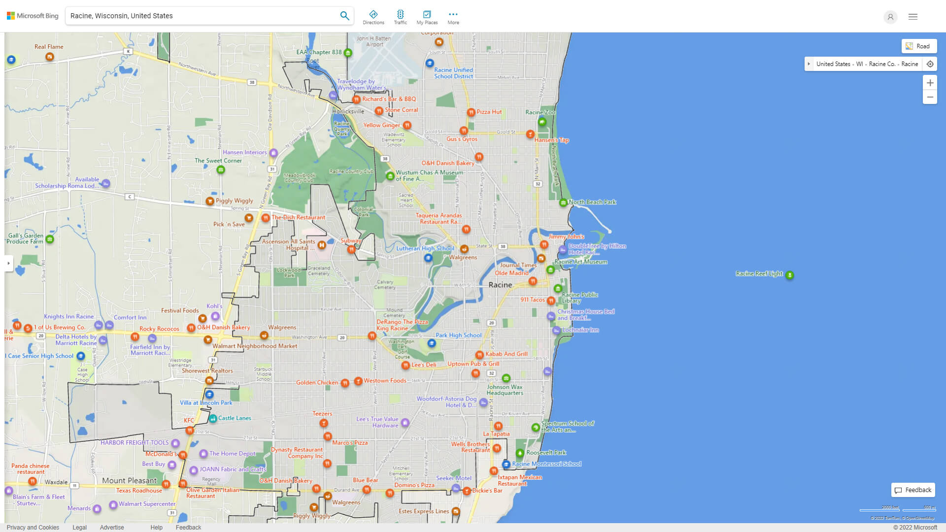The height and width of the screenshot is (532, 946).
Task: Click the locate-me icon near the breadcrumb
Action: pos(930,64)
